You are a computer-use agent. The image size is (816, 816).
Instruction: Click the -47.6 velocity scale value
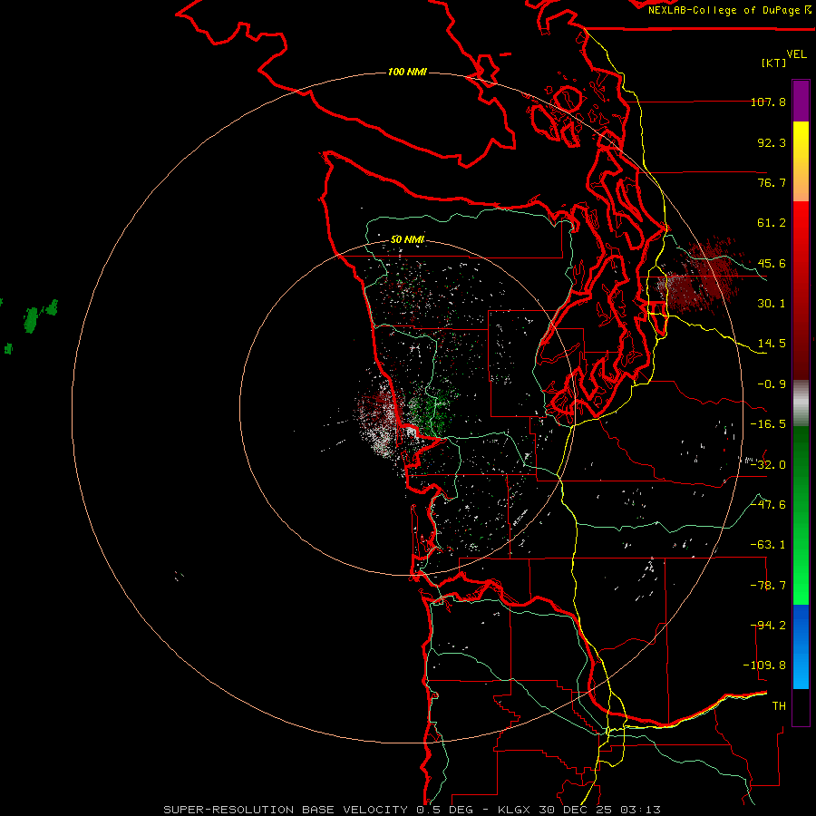tap(768, 505)
